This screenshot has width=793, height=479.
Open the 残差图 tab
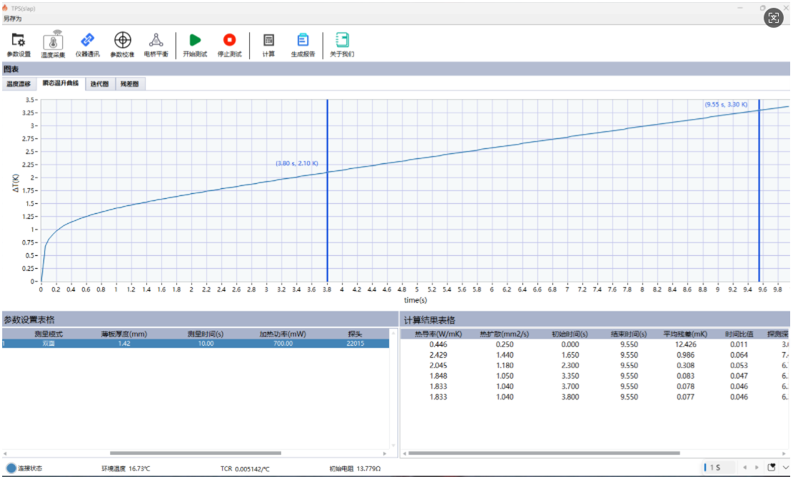click(129, 84)
